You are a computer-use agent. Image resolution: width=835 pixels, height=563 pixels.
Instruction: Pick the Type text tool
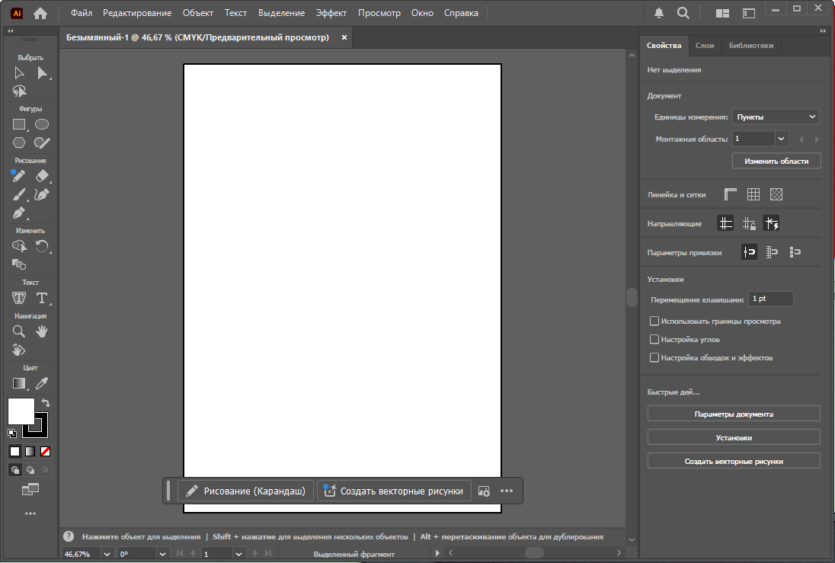pyautogui.click(x=42, y=298)
